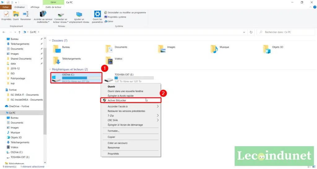Go up one level with up arrow
Viewport: 317px width, 169px height.
[20, 32]
